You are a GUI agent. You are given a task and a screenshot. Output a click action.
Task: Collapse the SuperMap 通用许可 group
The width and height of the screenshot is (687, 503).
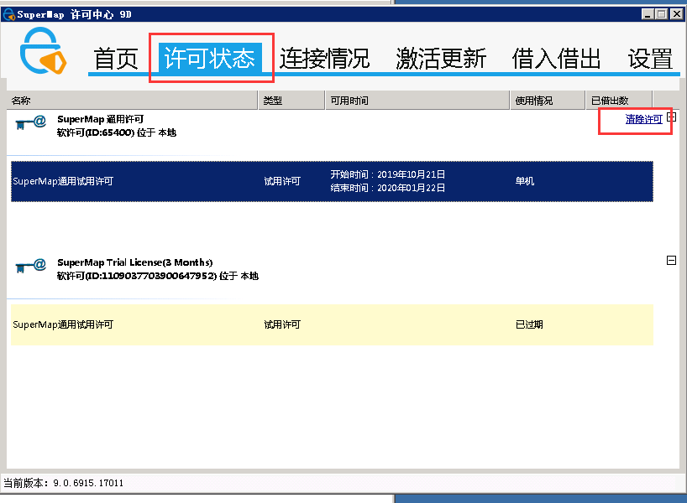click(671, 117)
